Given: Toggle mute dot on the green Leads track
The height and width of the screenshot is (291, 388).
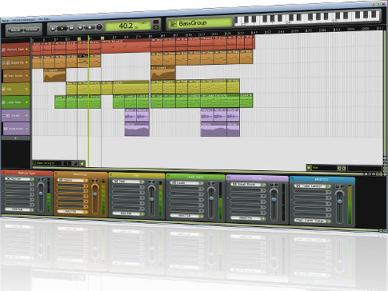Looking at the screenshot, I should (x=27, y=102).
